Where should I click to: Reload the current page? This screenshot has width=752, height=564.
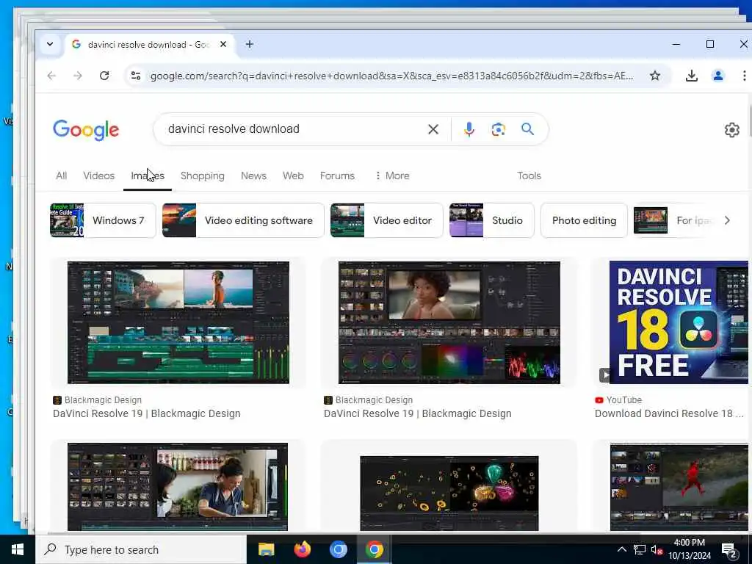pyautogui.click(x=104, y=76)
